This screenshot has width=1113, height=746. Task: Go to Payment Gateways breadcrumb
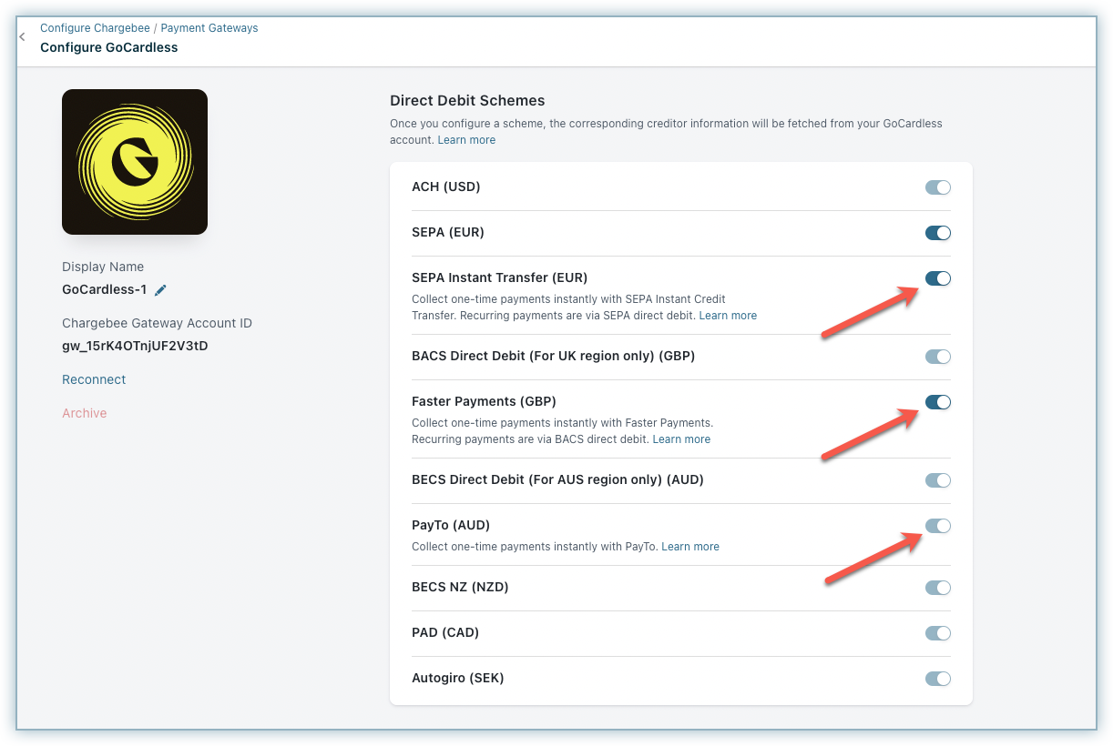point(209,28)
